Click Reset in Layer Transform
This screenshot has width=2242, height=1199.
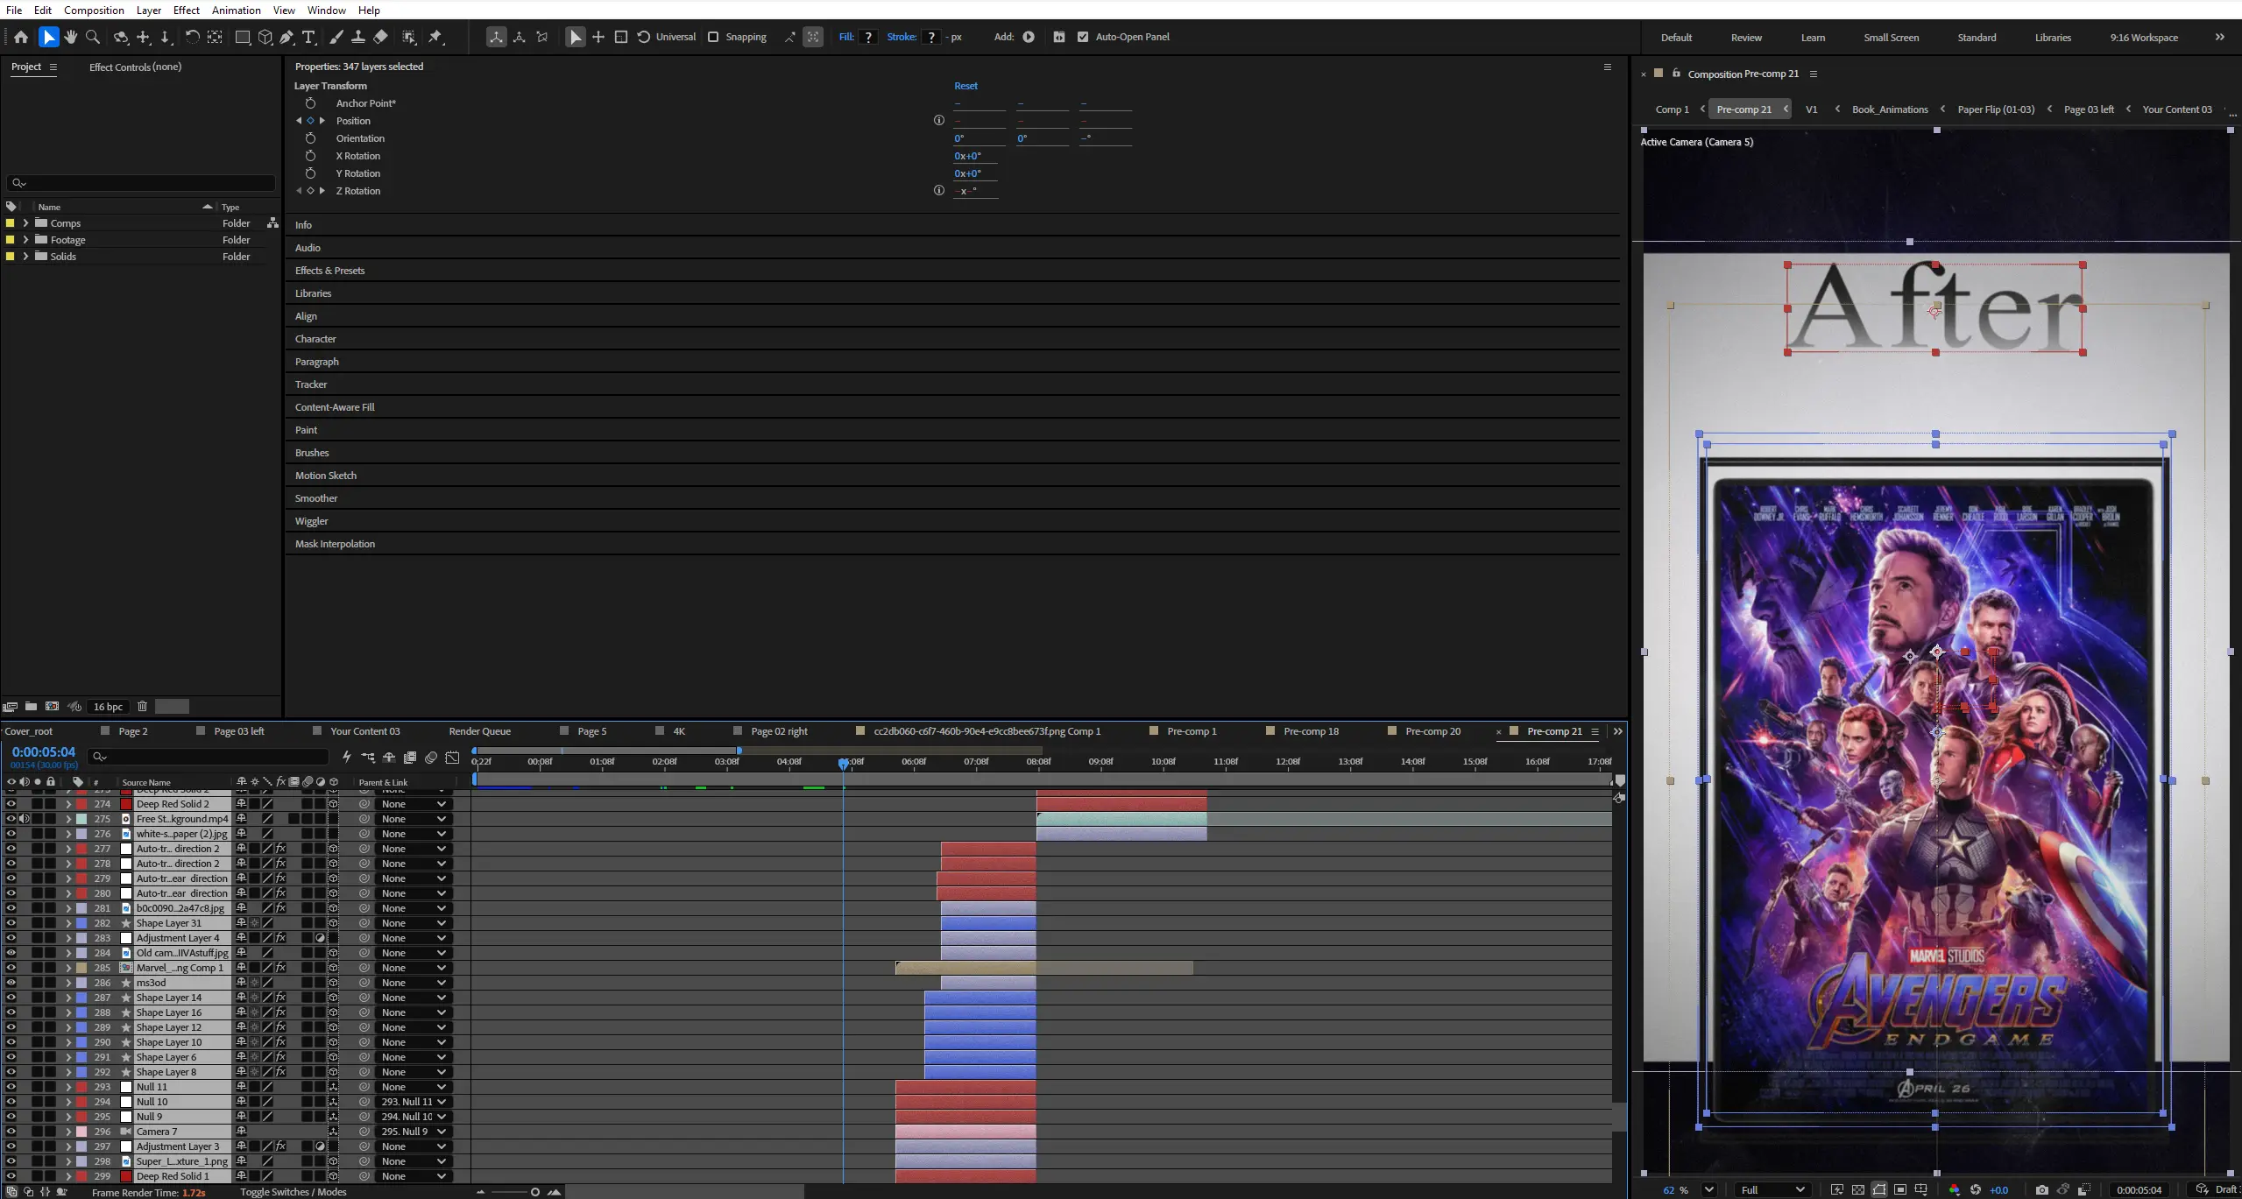965,86
